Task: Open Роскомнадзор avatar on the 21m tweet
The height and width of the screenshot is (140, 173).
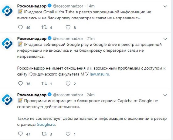Action: coord(7,44)
